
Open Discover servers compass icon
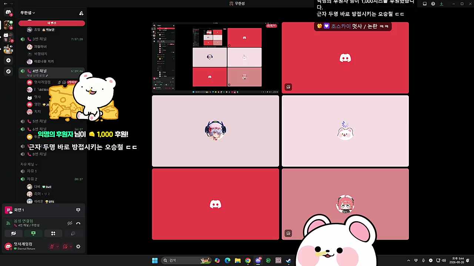click(x=8, y=71)
